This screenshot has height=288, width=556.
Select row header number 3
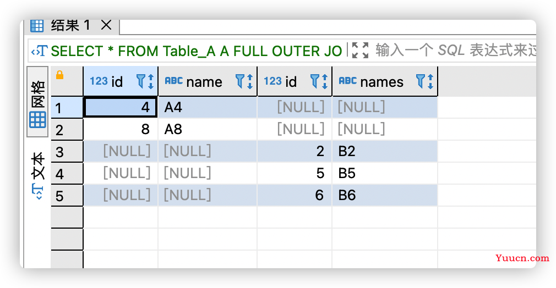point(67,152)
